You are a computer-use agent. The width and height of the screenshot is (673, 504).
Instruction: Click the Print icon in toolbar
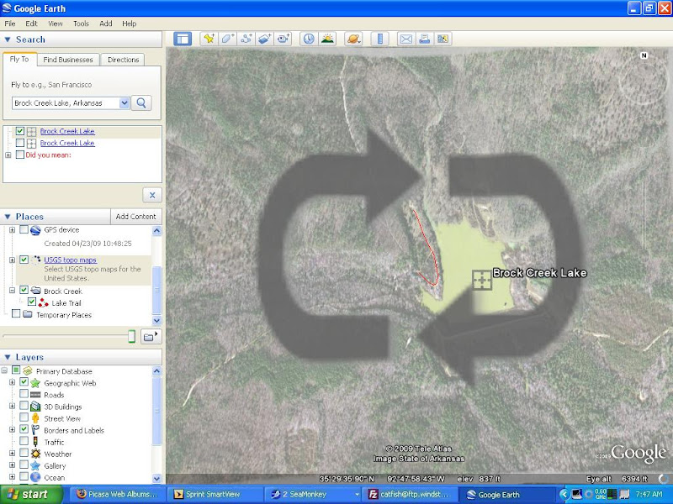point(425,39)
